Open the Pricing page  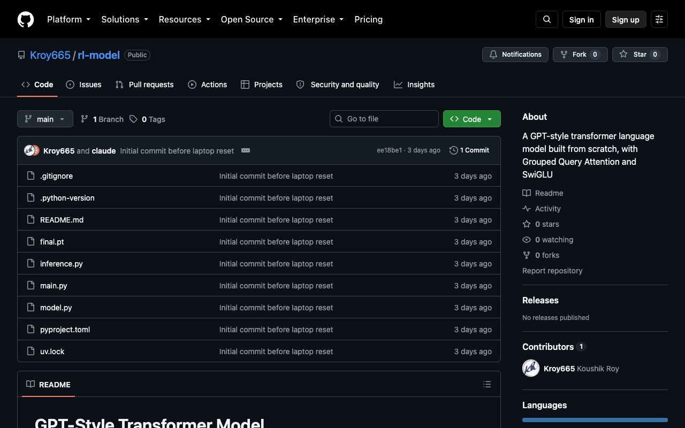[x=369, y=19]
